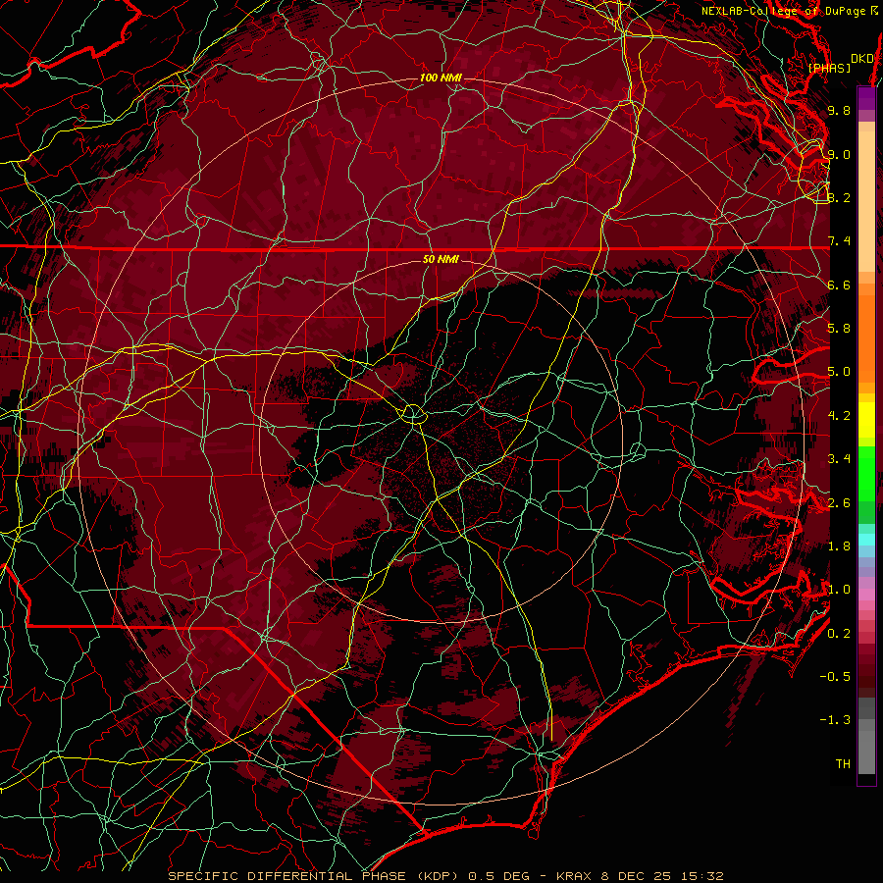Pick the cyan swatch on the color bar
Screen dimensions: 883x883
(866, 540)
